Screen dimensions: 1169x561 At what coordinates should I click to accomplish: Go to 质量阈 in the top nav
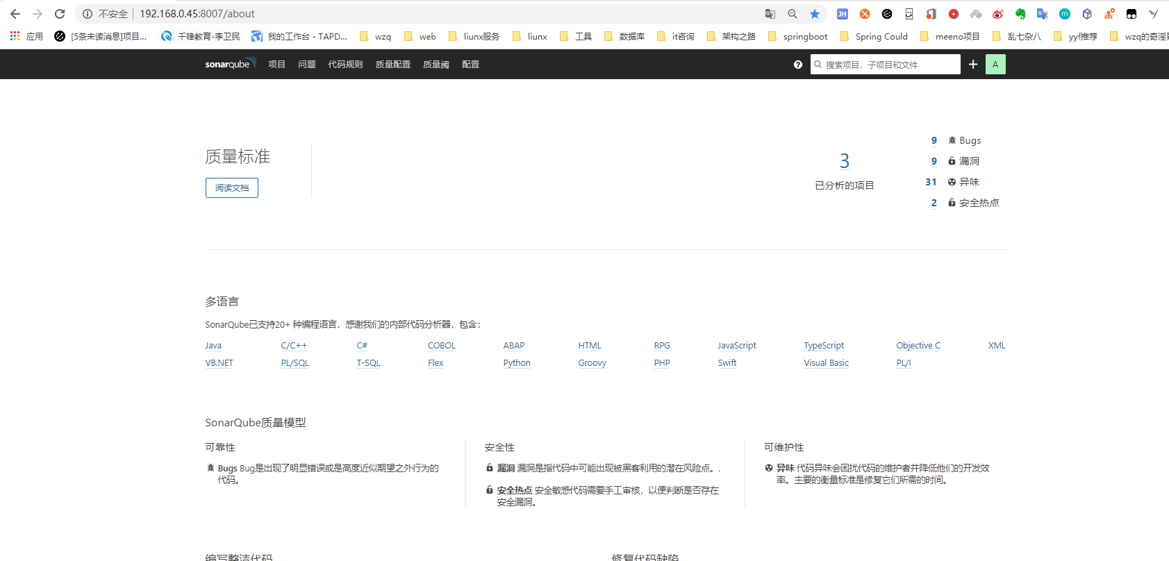click(x=436, y=65)
